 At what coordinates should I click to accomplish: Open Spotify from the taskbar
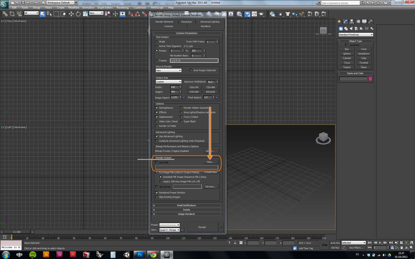33,255
